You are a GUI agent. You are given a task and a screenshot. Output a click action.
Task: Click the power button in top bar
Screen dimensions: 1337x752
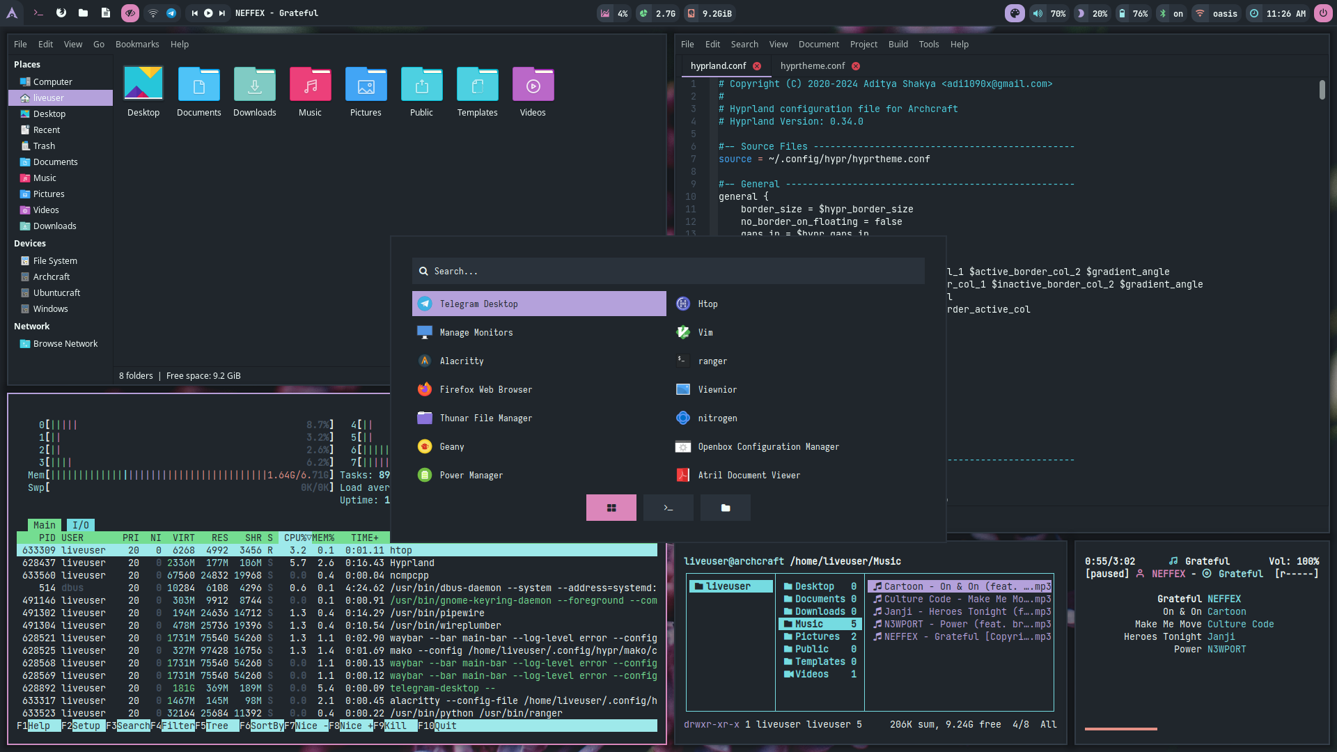1322,13
